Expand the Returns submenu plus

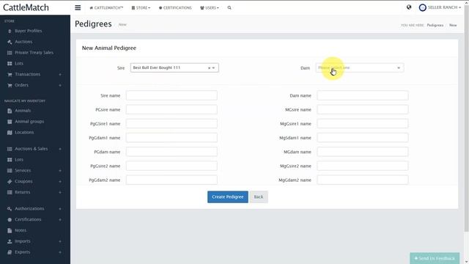(x=60, y=192)
